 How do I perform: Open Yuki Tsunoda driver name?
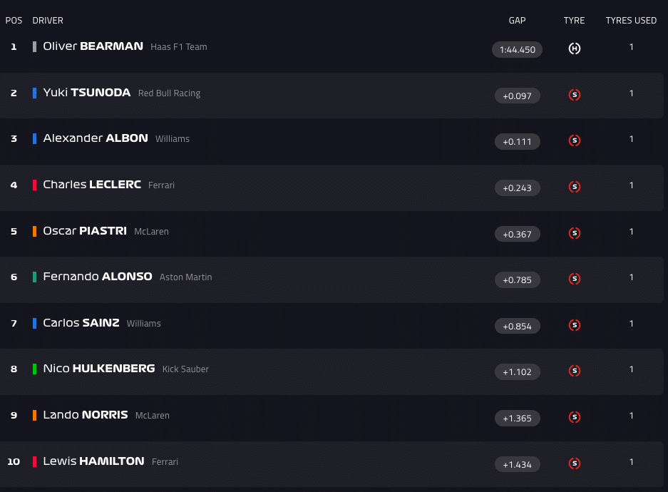tap(86, 93)
